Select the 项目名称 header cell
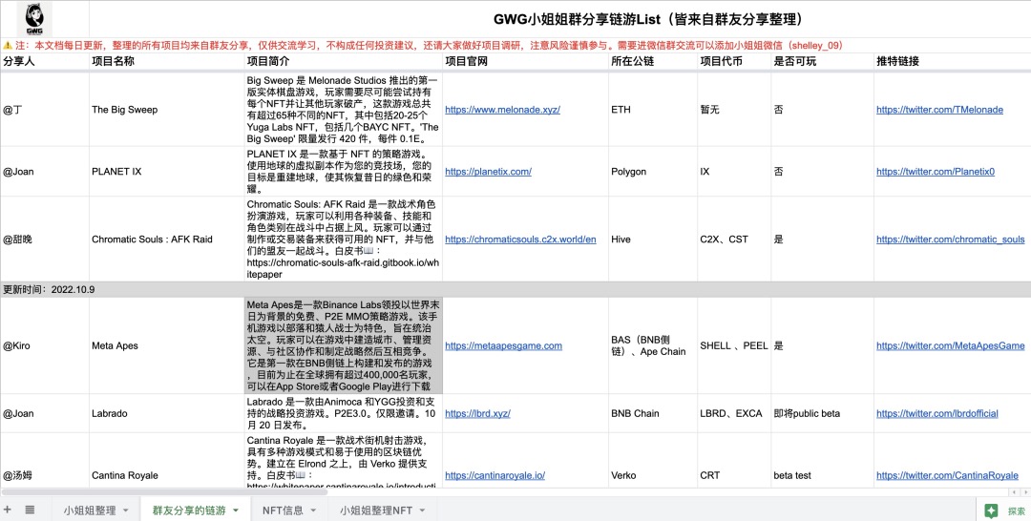This screenshot has width=1031, height=521. [x=166, y=61]
